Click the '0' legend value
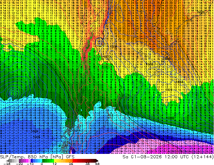The image size is (214, 165). click(x=42, y=164)
